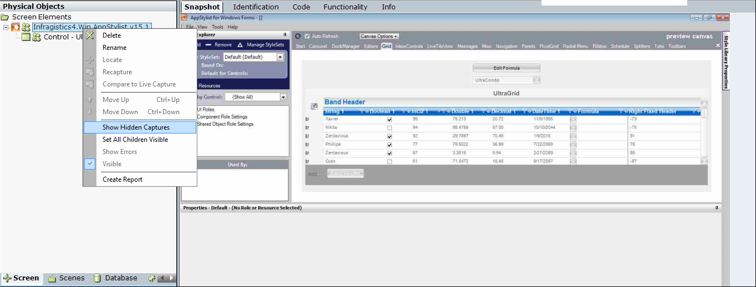Toggle the Visible checkmark in context menu

coord(90,164)
